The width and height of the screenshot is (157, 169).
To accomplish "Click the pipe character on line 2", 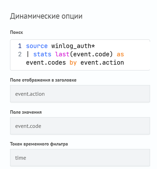I will pyautogui.click(x=28, y=54).
